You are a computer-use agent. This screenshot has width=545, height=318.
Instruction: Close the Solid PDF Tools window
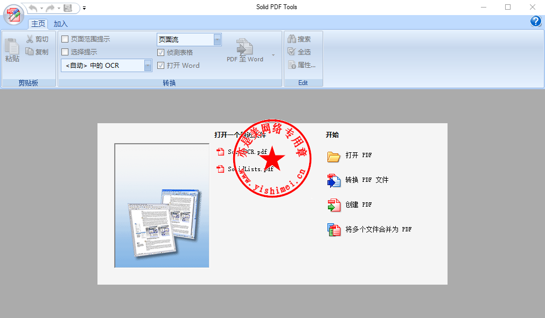(x=533, y=7)
